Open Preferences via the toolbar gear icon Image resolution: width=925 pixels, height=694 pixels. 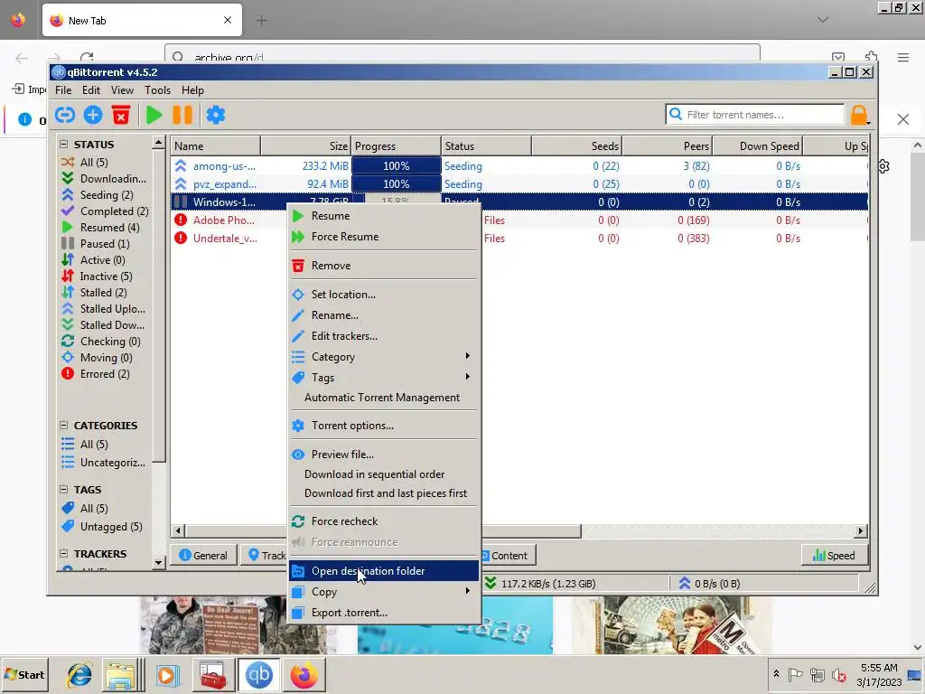[215, 115]
